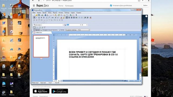Toggle Italic formatting
The height and width of the screenshot is (97, 173).
(37, 18)
